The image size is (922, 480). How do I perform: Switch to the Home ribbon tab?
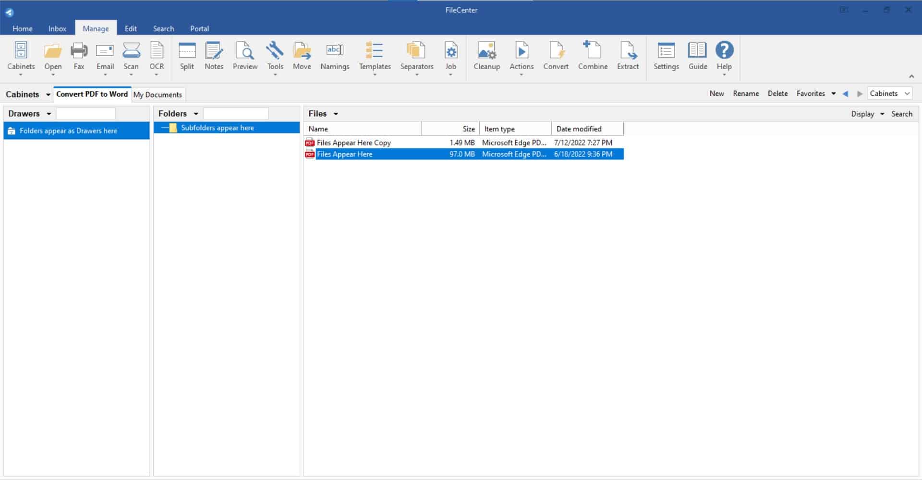23,28
